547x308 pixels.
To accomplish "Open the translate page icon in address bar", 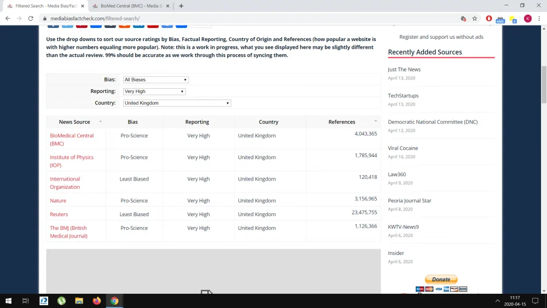I will coord(463,19).
